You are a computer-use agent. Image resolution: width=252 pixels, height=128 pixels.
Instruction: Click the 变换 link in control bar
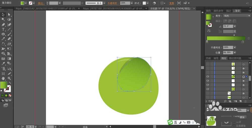pos(171,3)
